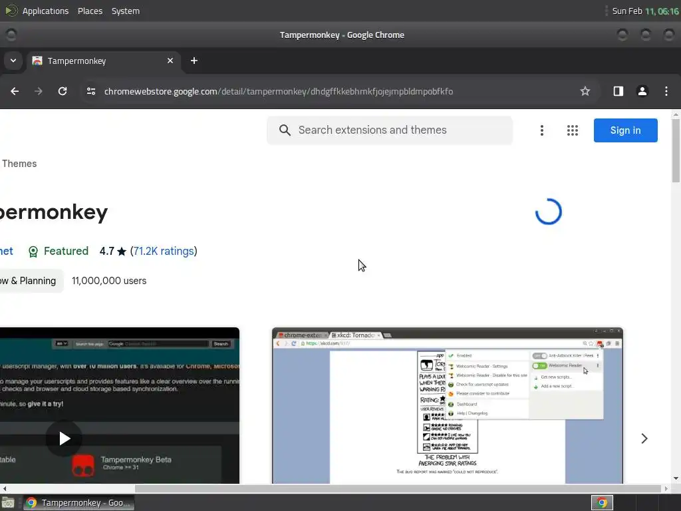Open the web store more options menu
The width and height of the screenshot is (681, 511).
click(x=541, y=130)
